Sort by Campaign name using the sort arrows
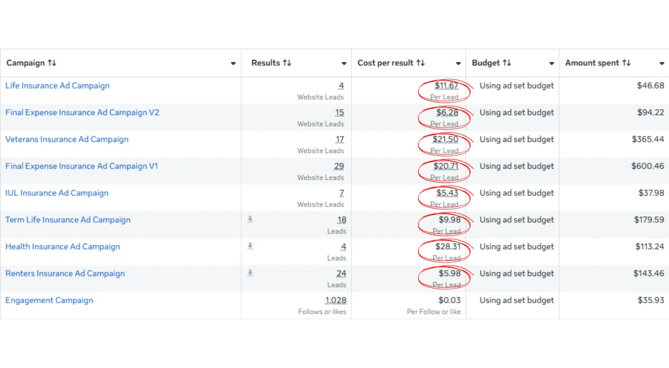Viewport: 669px width, 368px height. click(x=52, y=63)
